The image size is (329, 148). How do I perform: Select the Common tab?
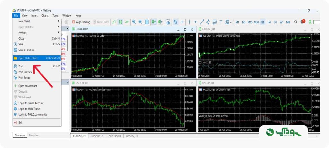coord(20,136)
